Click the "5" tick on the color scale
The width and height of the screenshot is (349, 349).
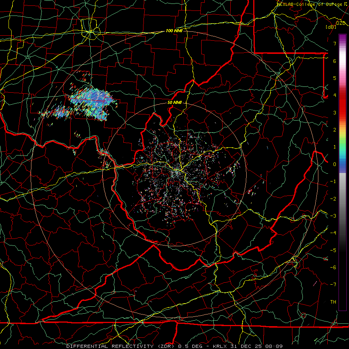point(335,78)
